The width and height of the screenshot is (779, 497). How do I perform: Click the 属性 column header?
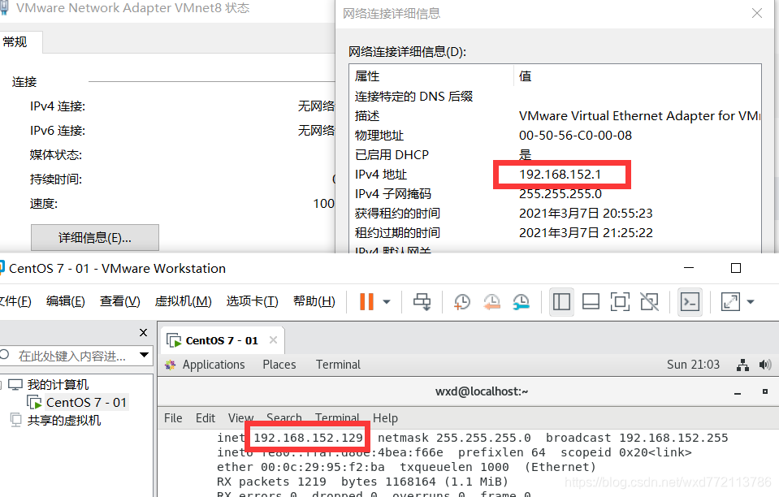431,76
